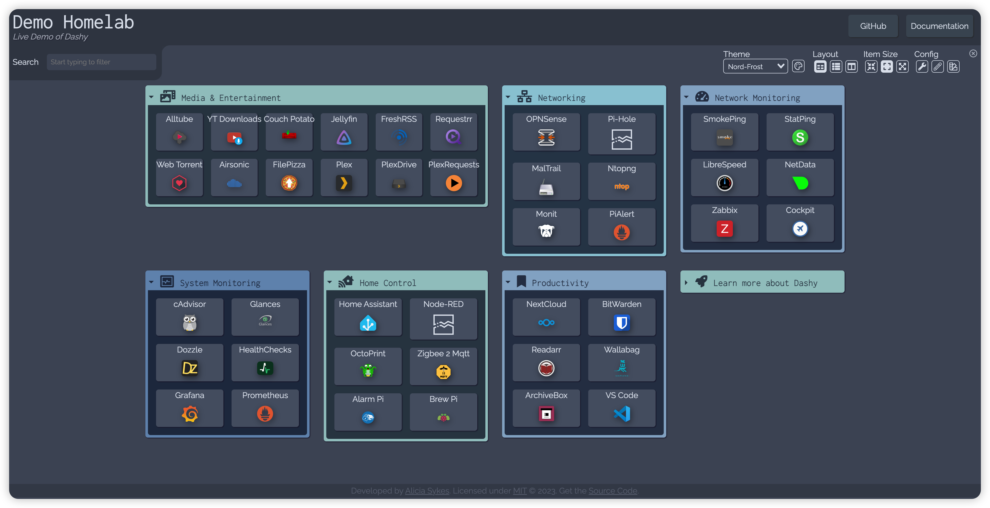Open the NetData tile
This screenshot has height=508, width=990.
pos(800,177)
